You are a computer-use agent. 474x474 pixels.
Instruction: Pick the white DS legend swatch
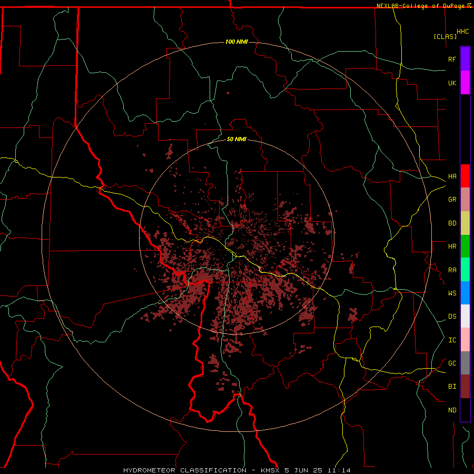coord(465,316)
